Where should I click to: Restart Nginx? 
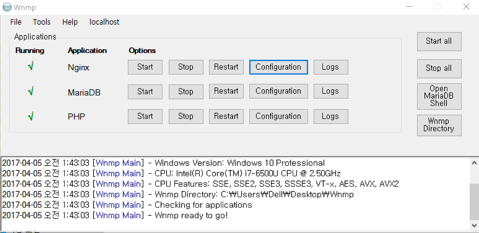[226, 67]
